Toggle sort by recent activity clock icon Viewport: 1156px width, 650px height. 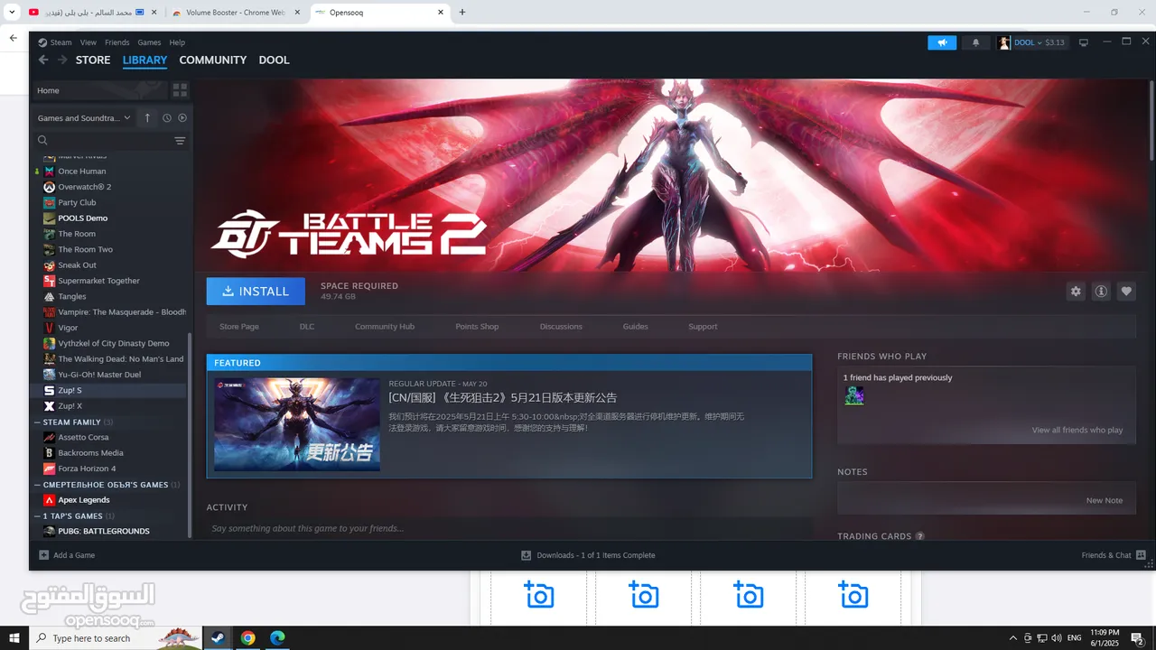[167, 118]
